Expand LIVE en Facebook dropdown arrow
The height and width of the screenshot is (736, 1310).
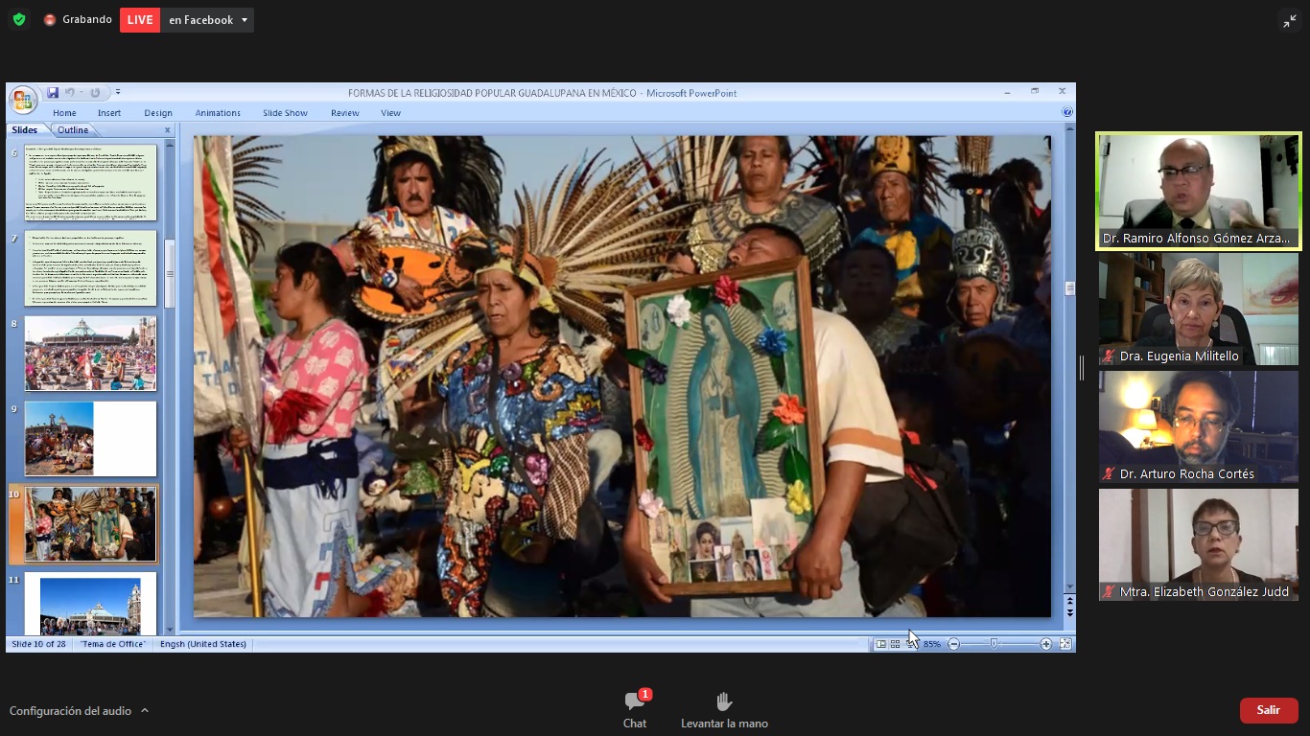pos(245,20)
